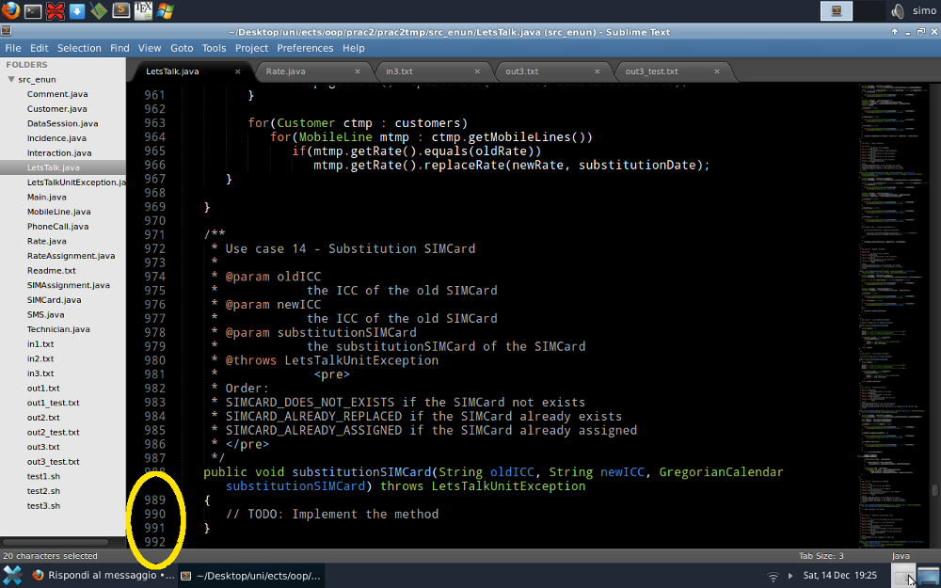
Task: Open the TeX editor launcher
Action: (x=144, y=11)
